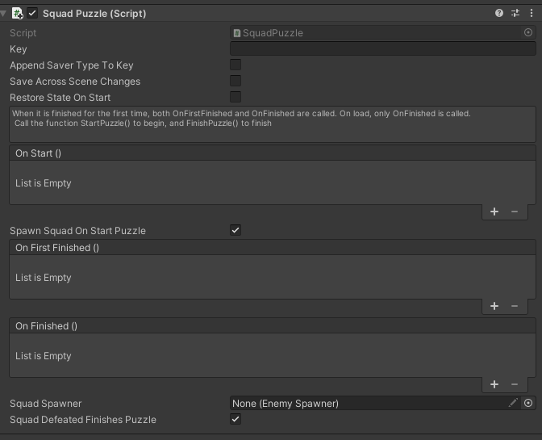Click the Key text input field
The height and width of the screenshot is (440, 542).
(383, 48)
